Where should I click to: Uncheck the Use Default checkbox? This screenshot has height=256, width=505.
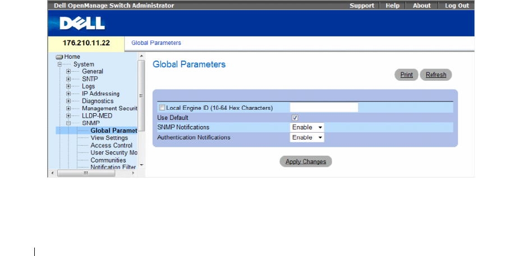pos(295,118)
